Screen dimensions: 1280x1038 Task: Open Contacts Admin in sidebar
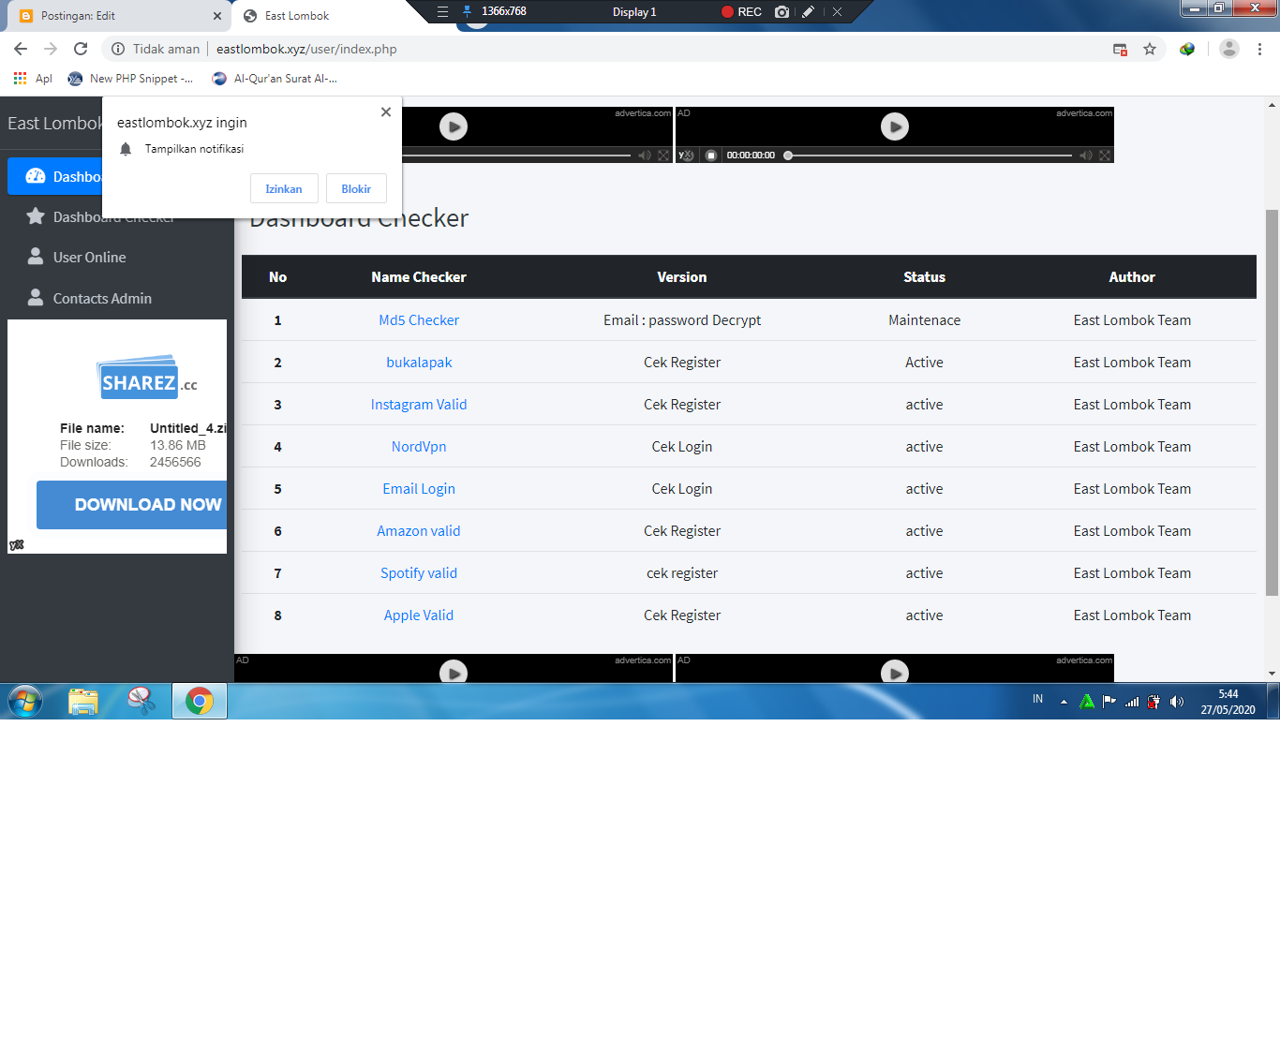102,298
